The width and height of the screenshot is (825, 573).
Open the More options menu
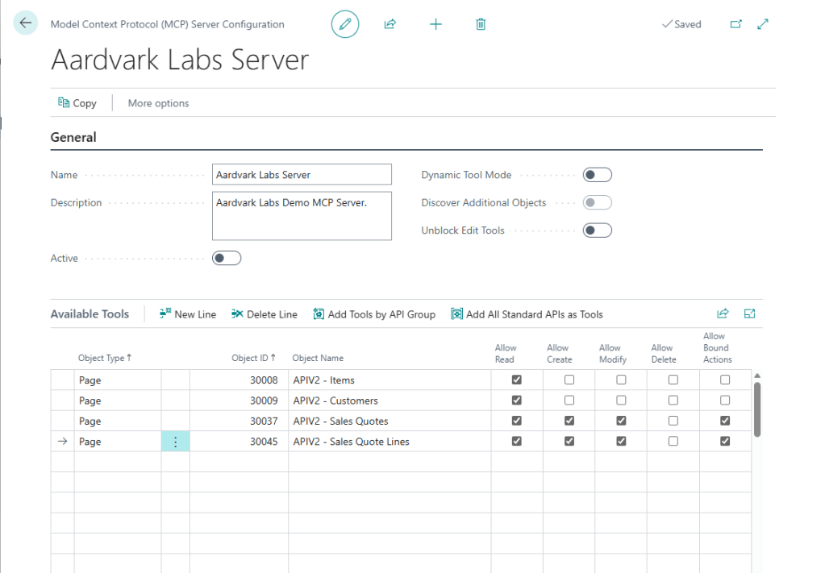158,103
